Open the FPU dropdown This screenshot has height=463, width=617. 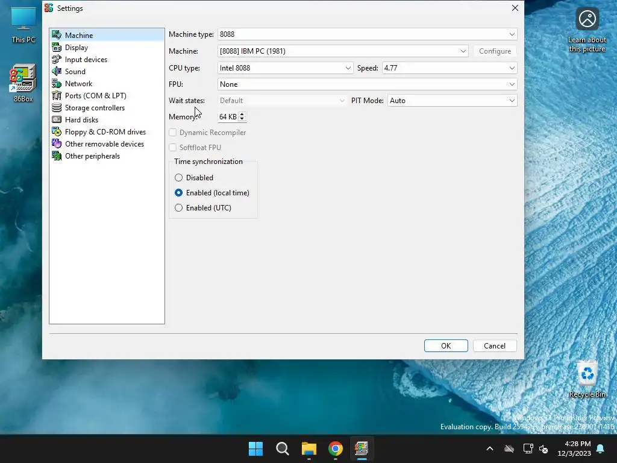pyautogui.click(x=367, y=84)
